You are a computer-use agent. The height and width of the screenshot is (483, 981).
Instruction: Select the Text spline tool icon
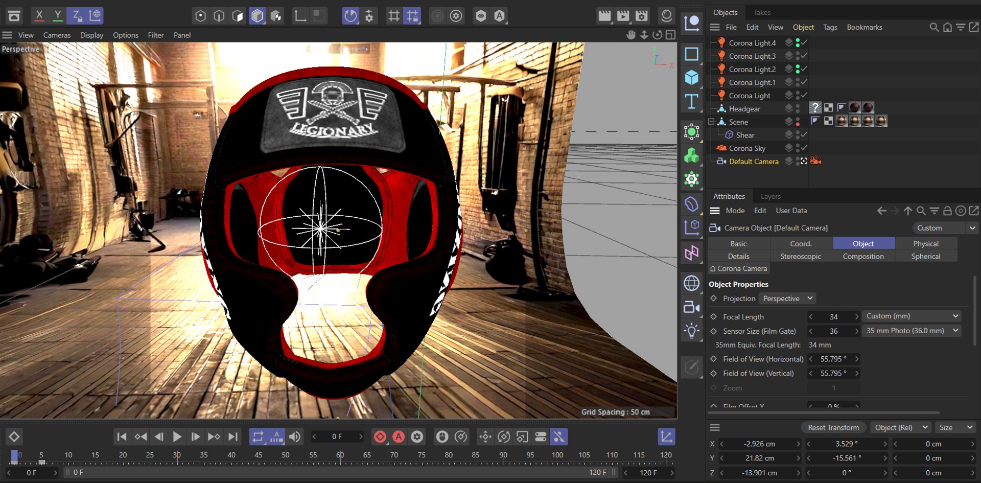click(691, 102)
